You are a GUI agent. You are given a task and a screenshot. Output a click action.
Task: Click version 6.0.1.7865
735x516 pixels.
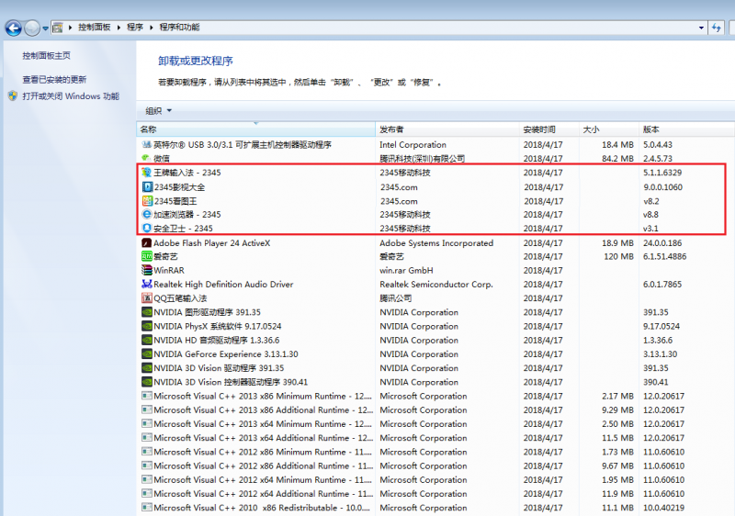tap(662, 285)
